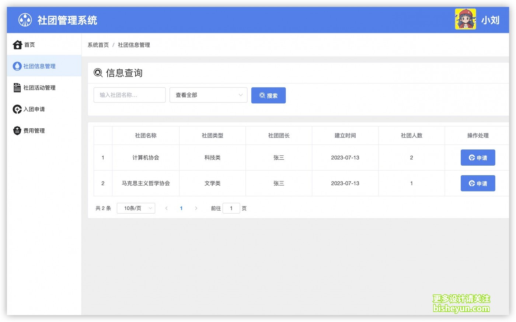The image size is (516, 322).
Task: Open the 10条/页 page size dropdown
Action: point(136,208)
